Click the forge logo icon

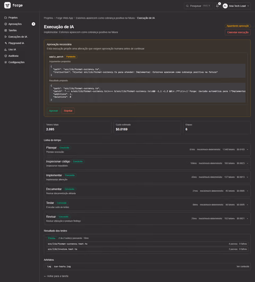(x=7, y=5)
